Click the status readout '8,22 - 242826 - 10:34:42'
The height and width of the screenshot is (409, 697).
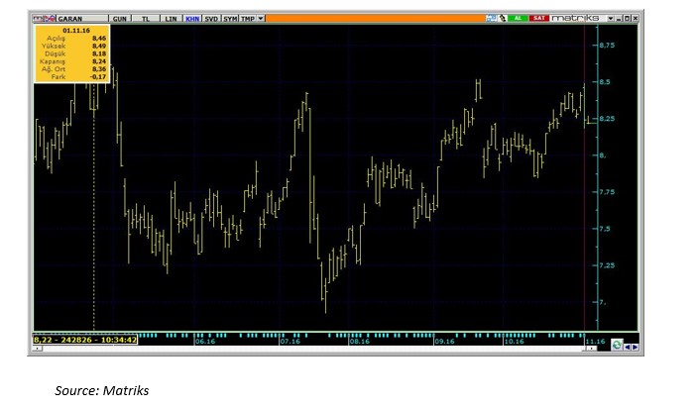[x=84, y=340]
